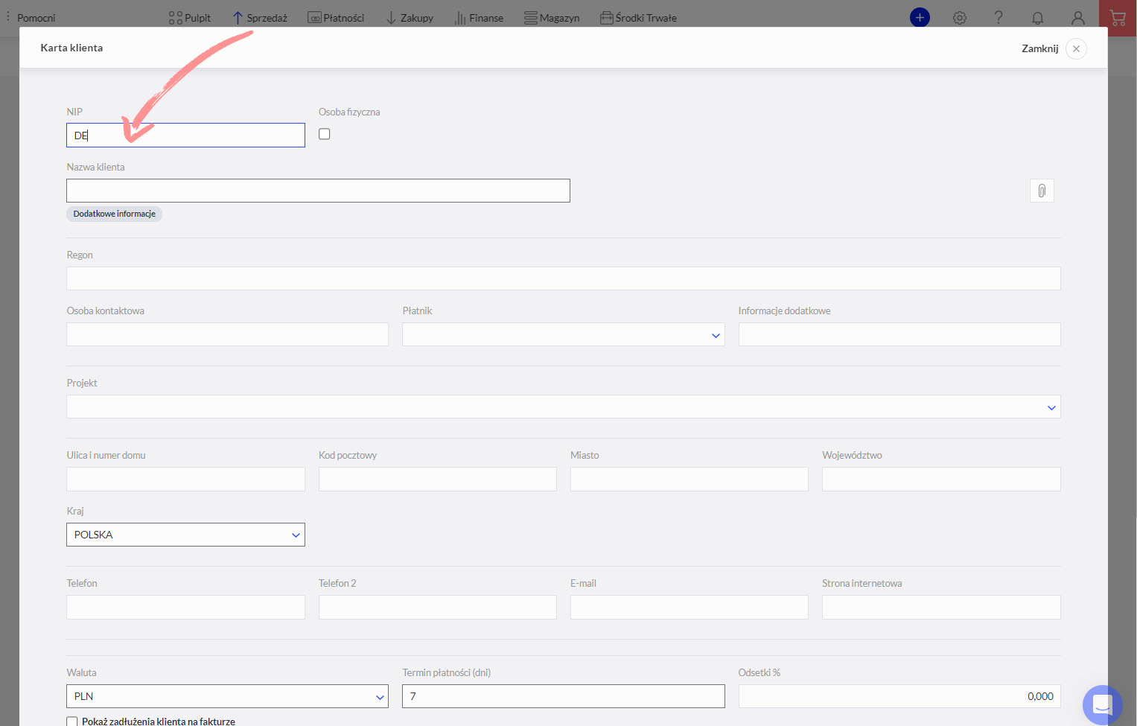The image size is (1137, 726).
Task: Click the Osoba kontaktowa field
Action: click(x=227, y=334)
